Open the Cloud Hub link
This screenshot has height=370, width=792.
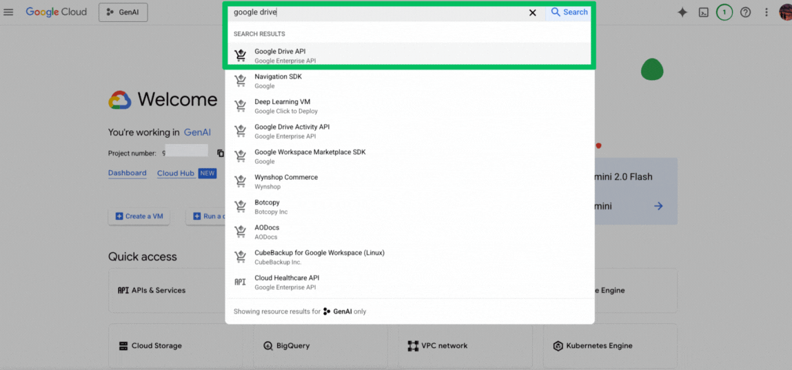[x=176, y=174]
